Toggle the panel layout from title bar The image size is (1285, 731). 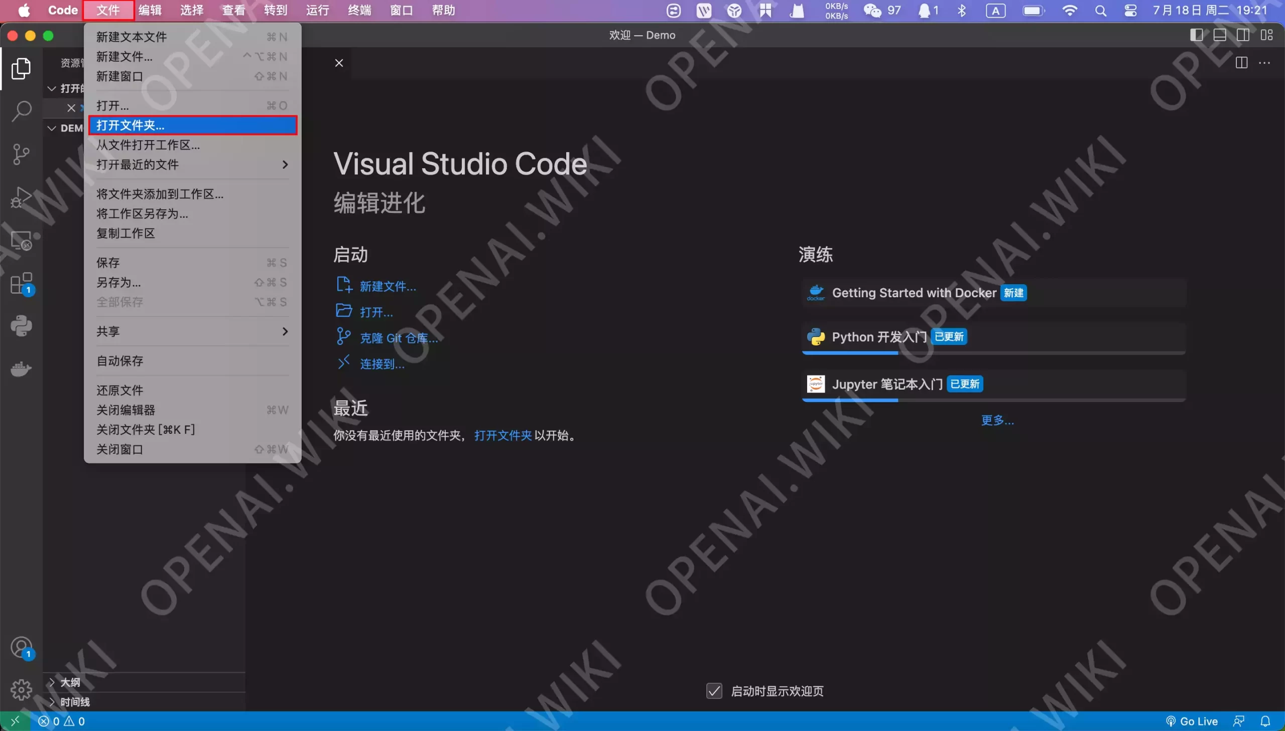[1220, 35]
